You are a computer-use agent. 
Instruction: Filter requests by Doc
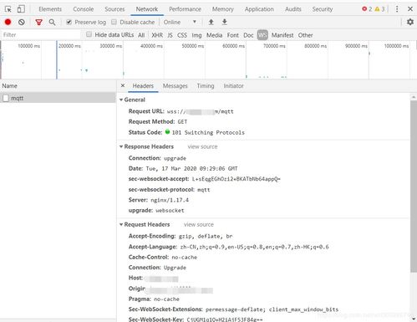click(248, 35)
